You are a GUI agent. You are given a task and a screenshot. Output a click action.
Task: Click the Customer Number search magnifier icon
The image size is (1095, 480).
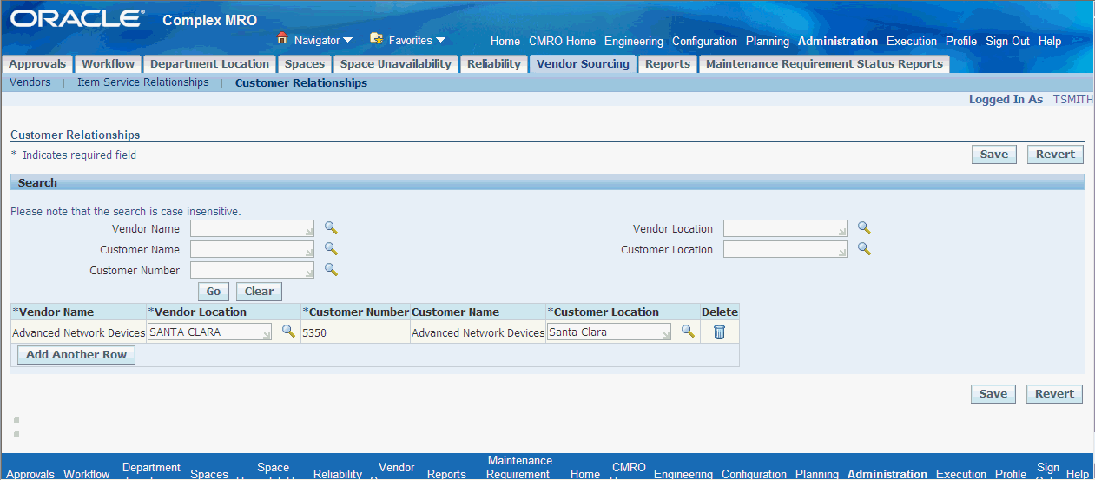pyautogui.click(x=331, y=269)
